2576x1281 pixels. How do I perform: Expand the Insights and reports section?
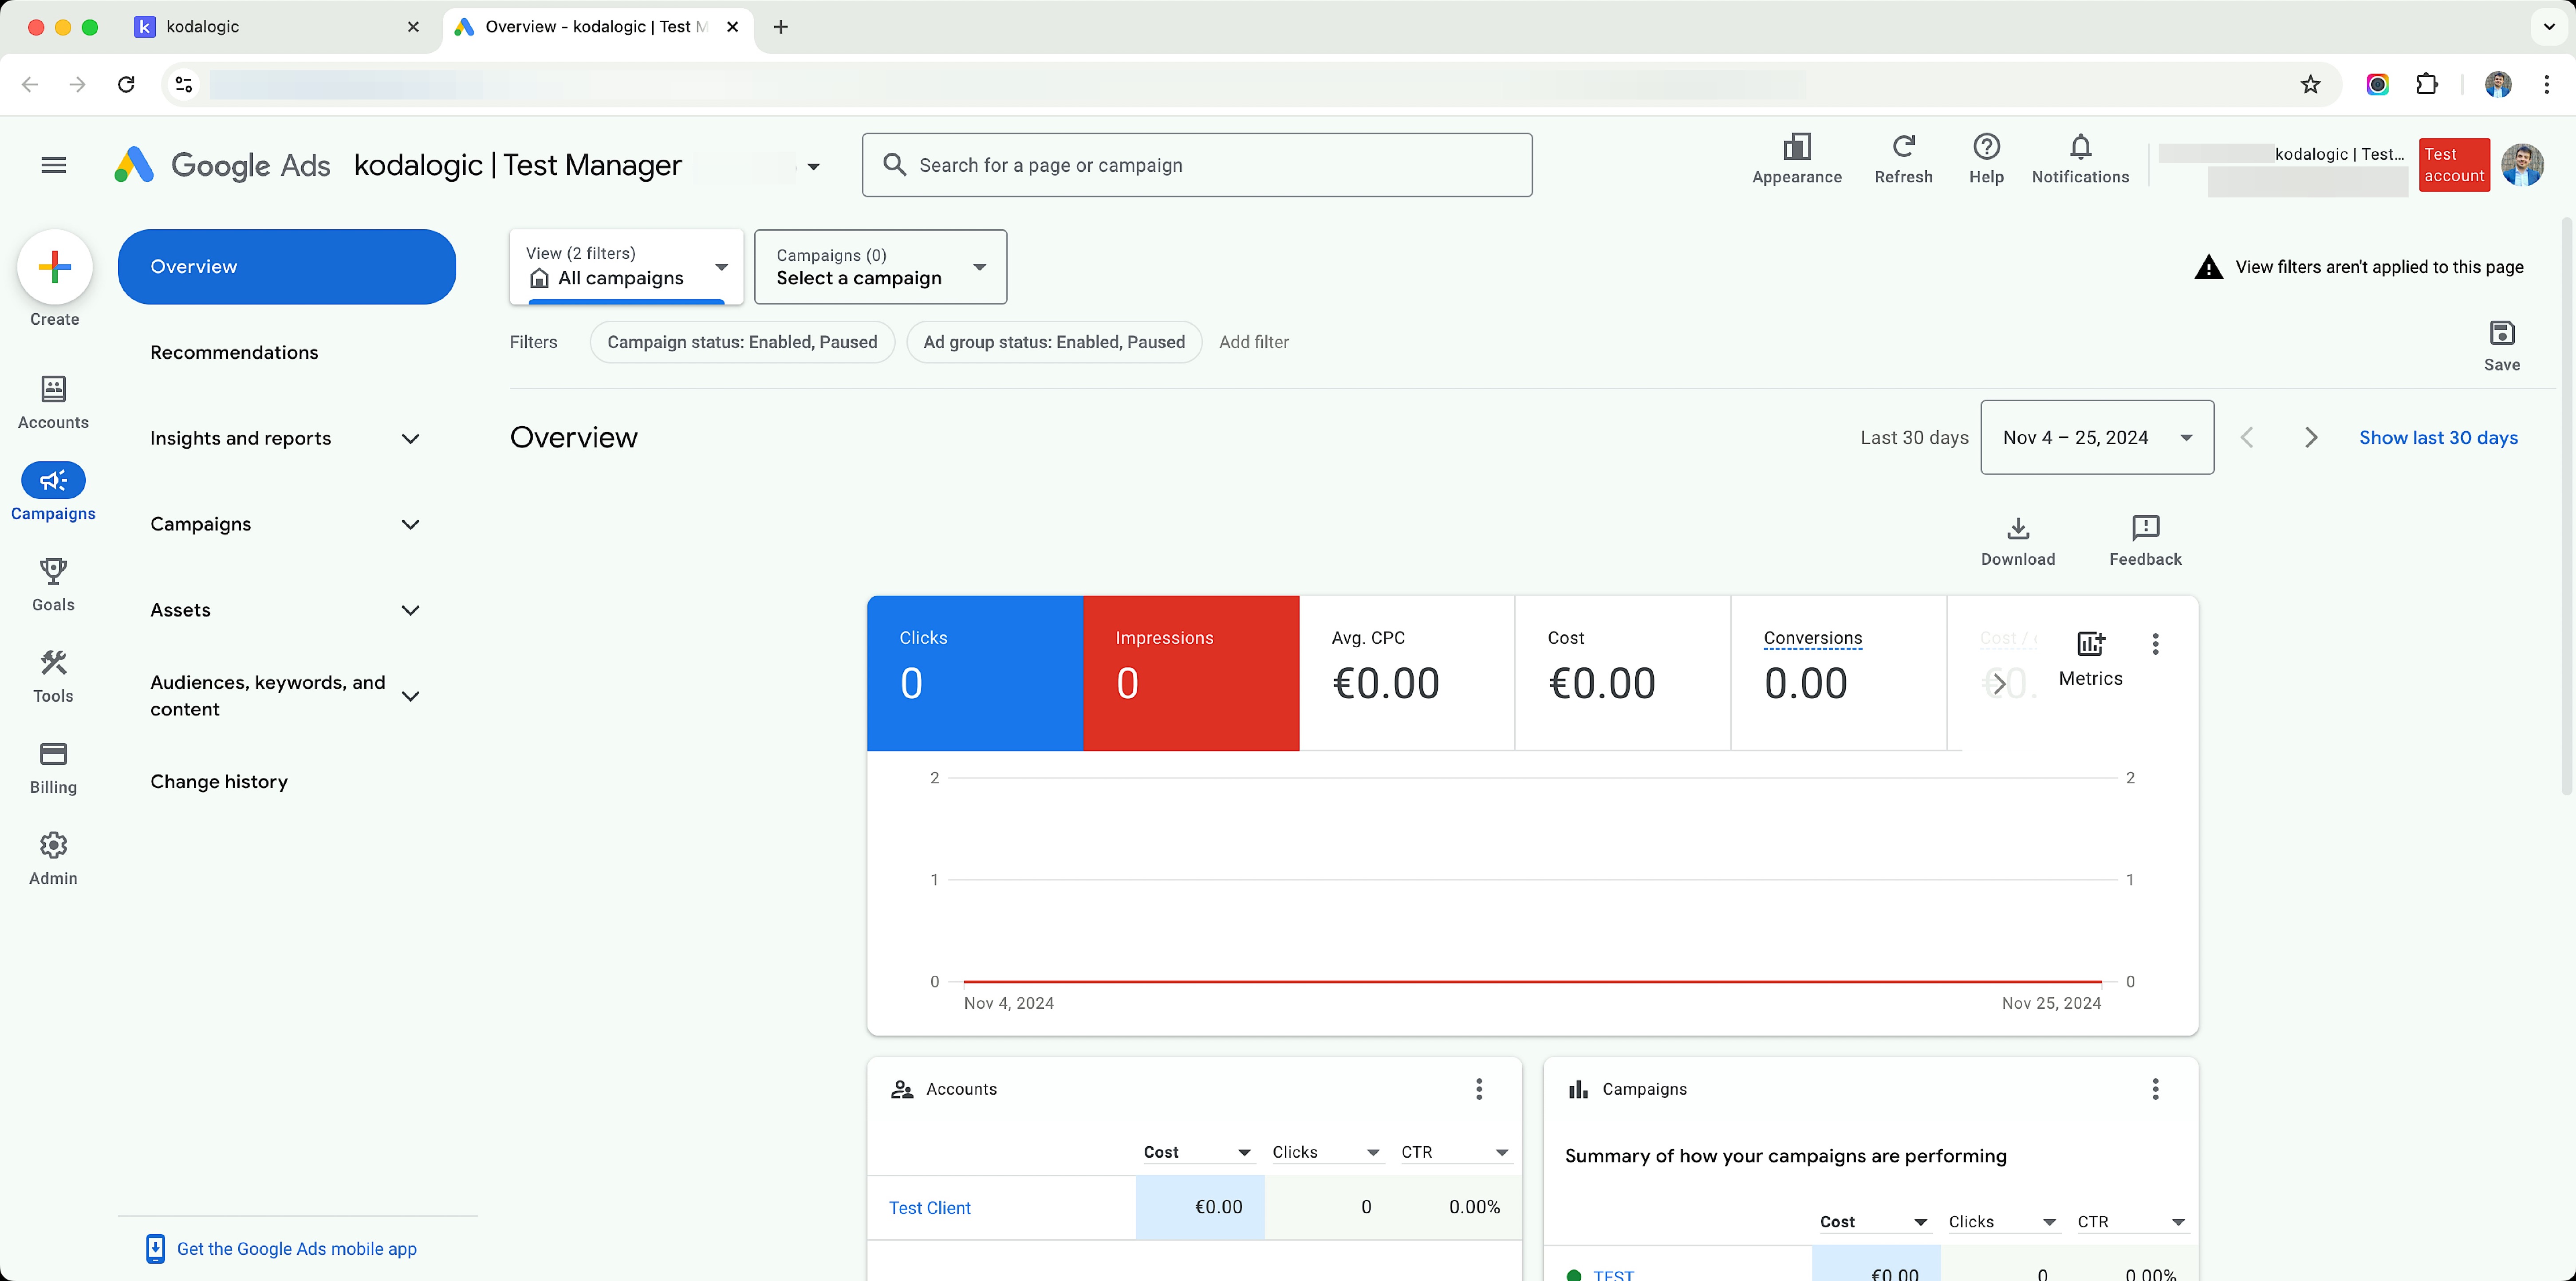pos(285,438)
